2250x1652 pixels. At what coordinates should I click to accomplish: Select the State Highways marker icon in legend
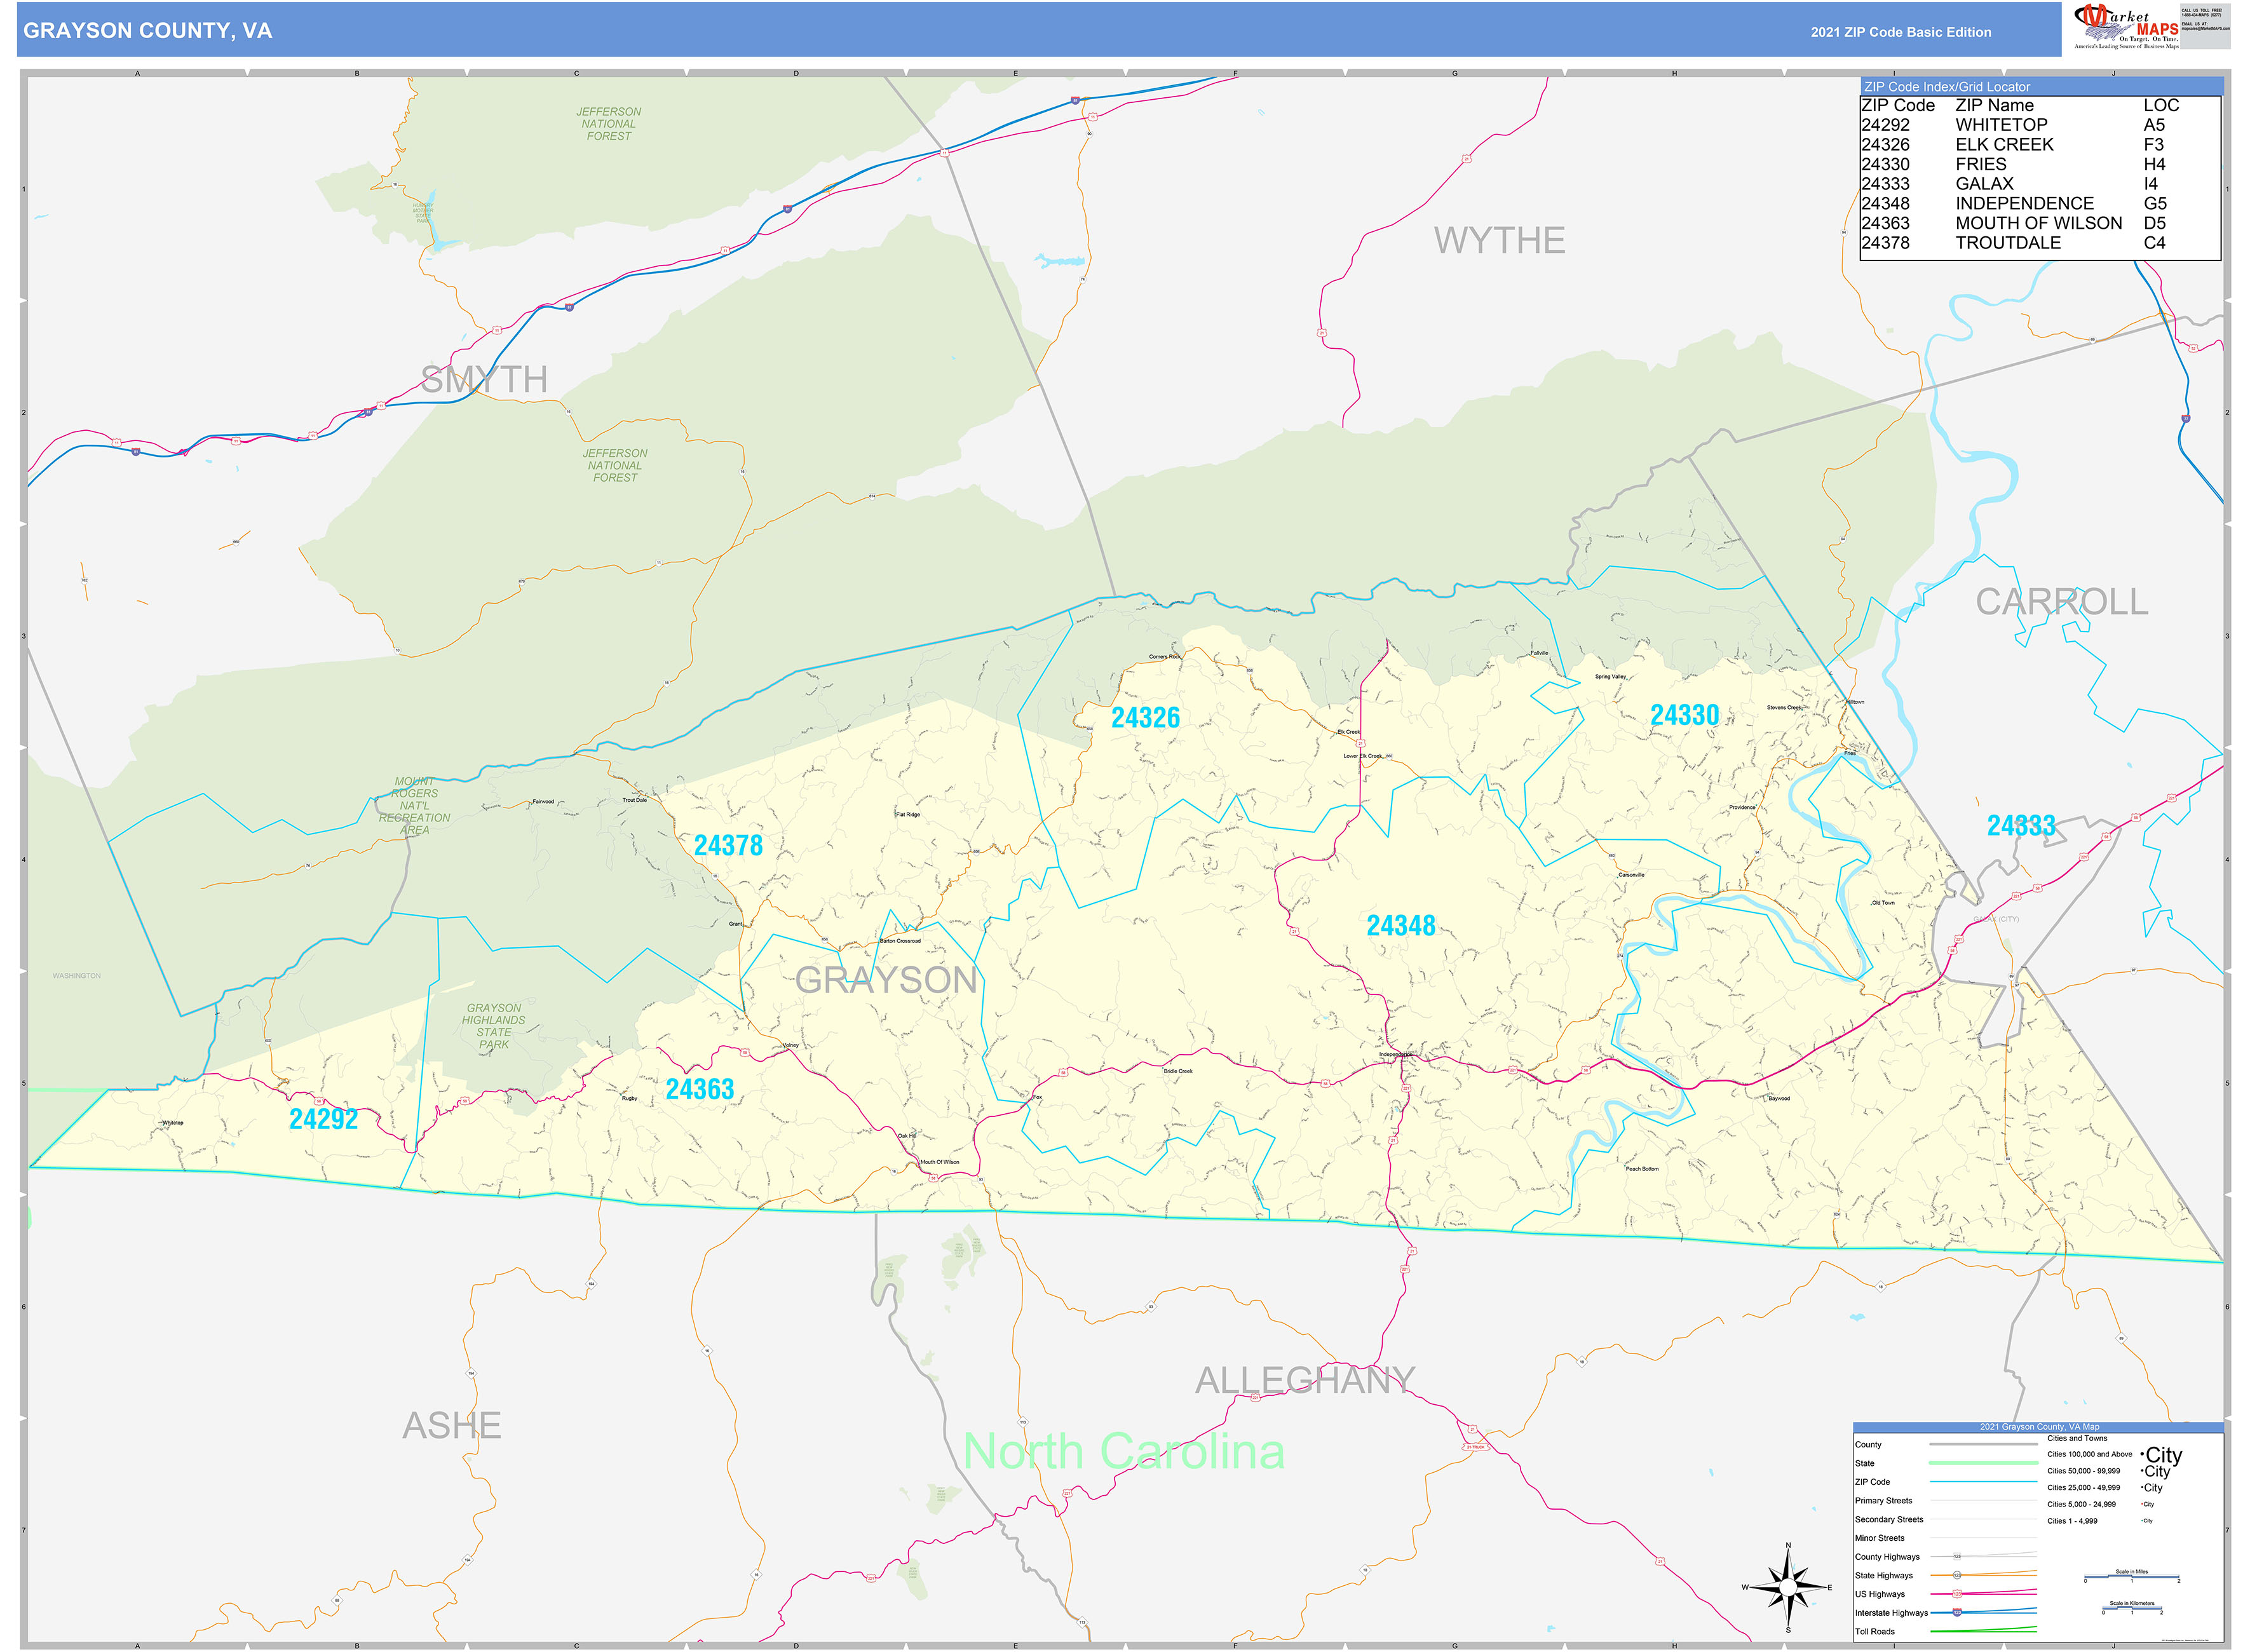tap(1958, 1575)
